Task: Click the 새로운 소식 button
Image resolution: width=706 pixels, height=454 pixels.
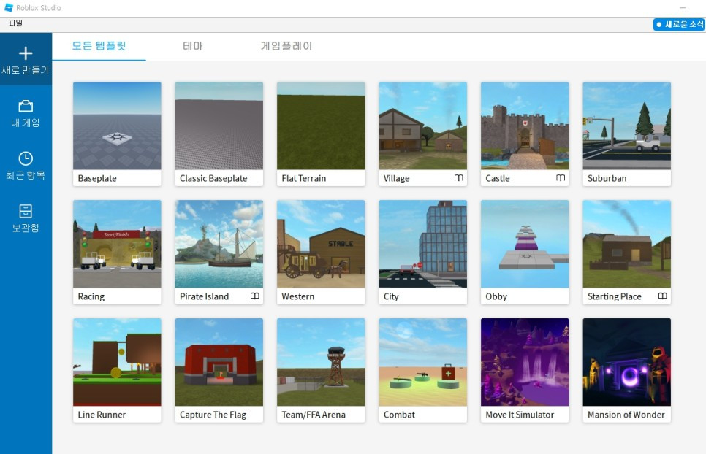Action: click(679, 24)
